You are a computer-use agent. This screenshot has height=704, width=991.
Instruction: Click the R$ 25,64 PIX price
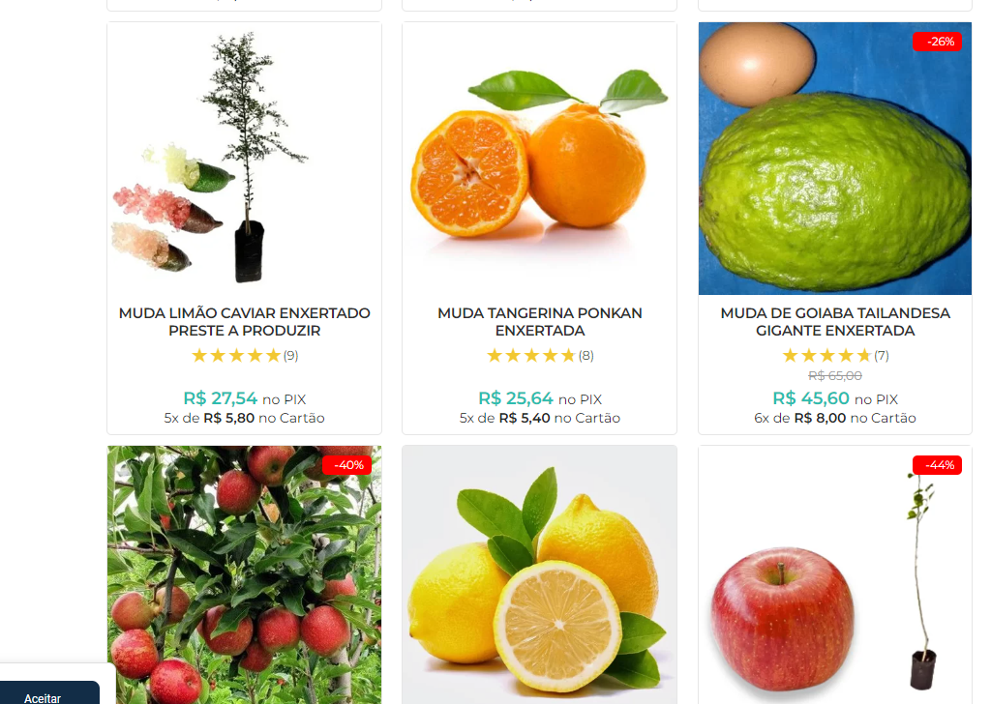click(516, 398)
